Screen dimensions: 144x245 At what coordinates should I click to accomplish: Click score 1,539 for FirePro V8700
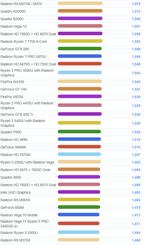click(136, 97)
